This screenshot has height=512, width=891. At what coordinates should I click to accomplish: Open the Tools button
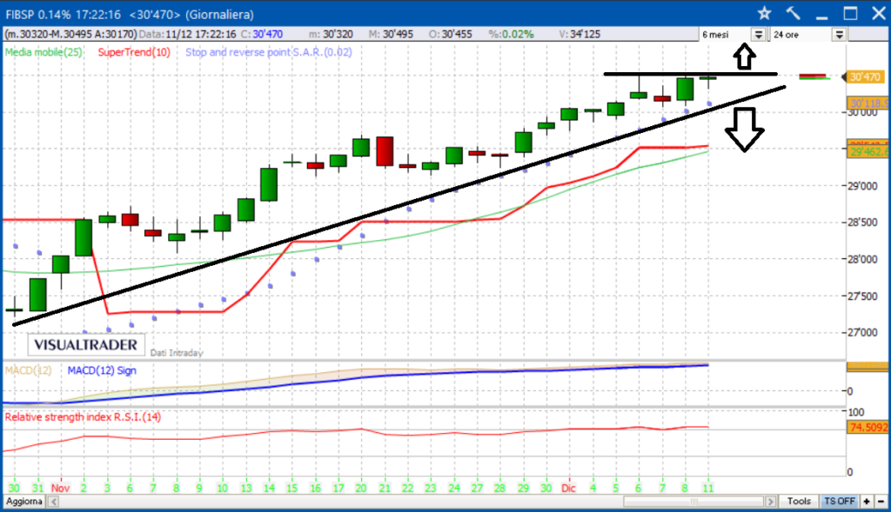click(799, 502)
